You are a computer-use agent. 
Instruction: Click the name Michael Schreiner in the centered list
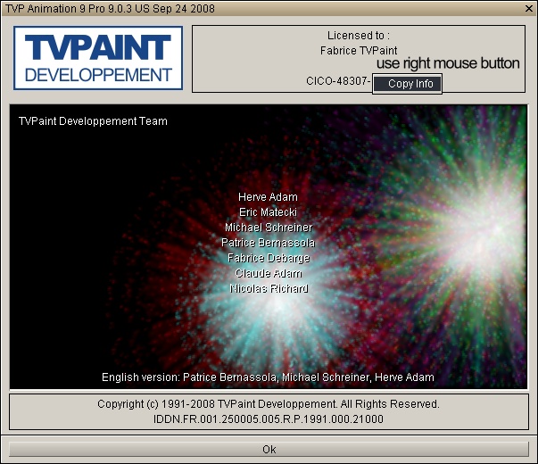tap(269, 228)
